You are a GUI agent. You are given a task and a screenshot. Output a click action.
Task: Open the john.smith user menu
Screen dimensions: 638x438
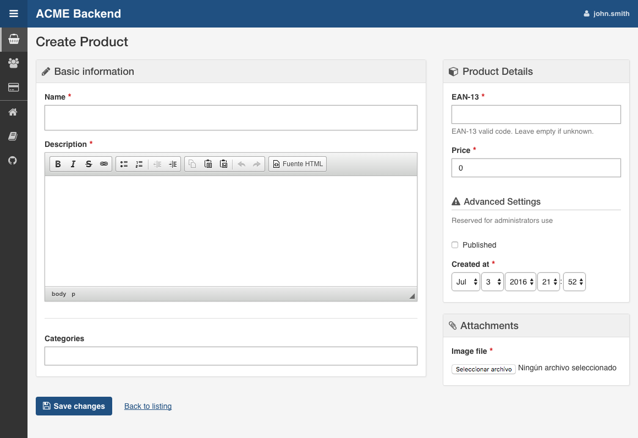pos(607,14)
